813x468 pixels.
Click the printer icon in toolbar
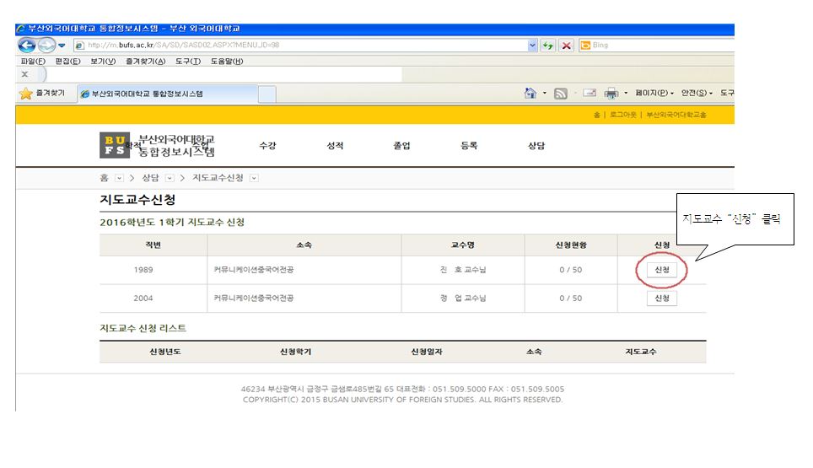pyautogui.click(x=611, y=93)
